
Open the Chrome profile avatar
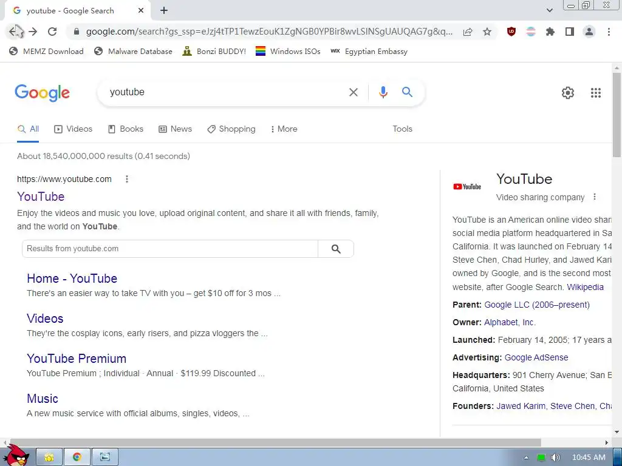click(x=589, y=32)
